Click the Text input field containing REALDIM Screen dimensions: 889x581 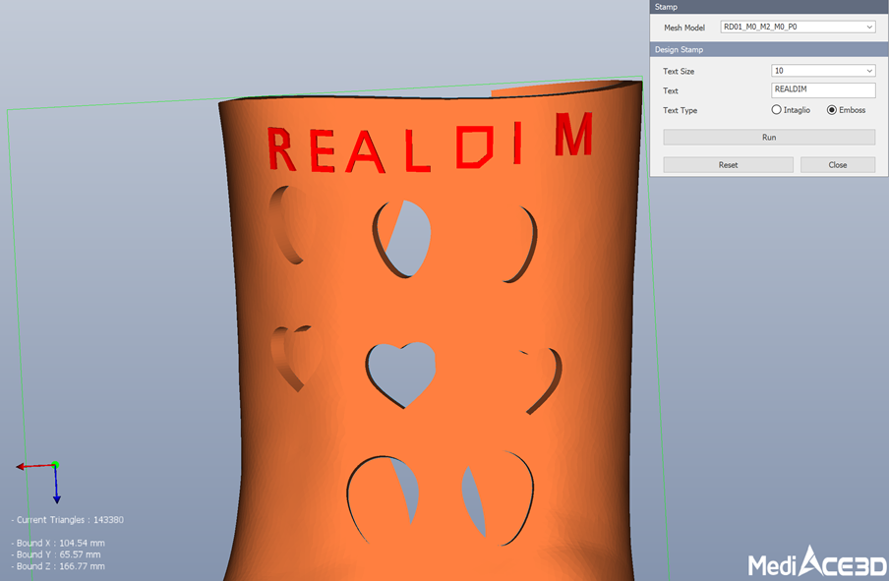(x=823, y=90)
